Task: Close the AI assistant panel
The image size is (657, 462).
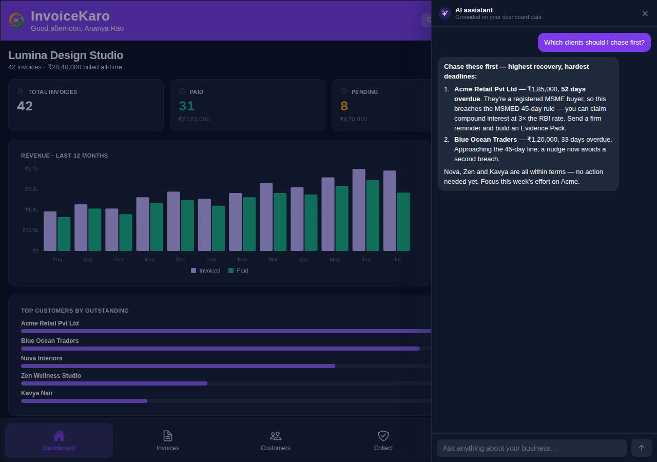Action: (645, 13)
